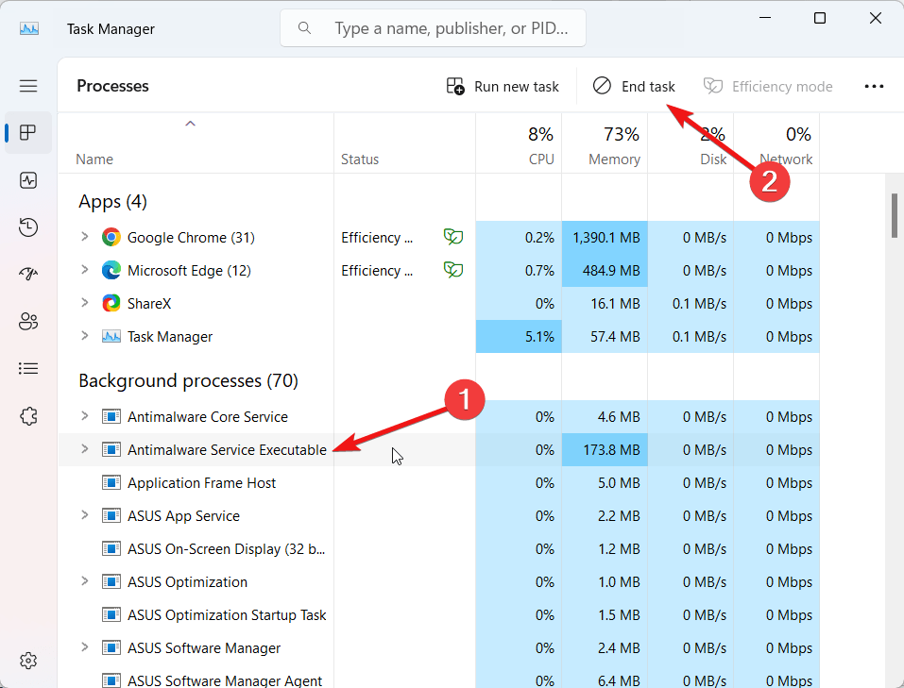This screenshot has width=904, height=688.
Task: Click Chrome's Efficiency status text
Action: 377,238
